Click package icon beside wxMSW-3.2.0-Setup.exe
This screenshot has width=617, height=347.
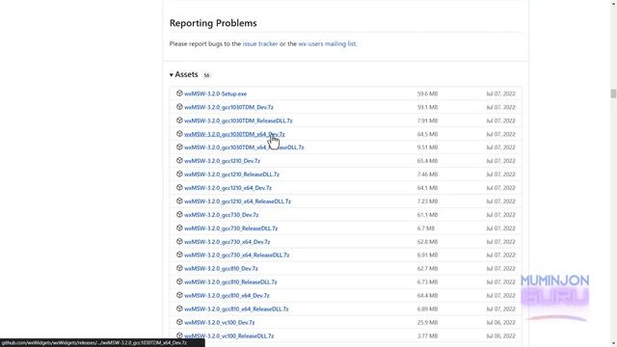tap(179, 93)
